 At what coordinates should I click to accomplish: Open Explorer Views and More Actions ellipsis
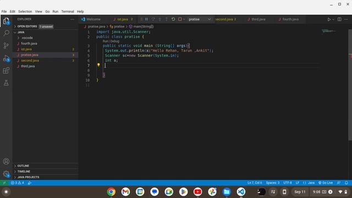click(x=72, y=19)
